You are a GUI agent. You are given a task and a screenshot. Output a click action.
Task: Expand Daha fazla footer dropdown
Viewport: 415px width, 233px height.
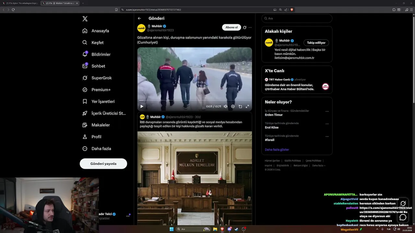319,165
